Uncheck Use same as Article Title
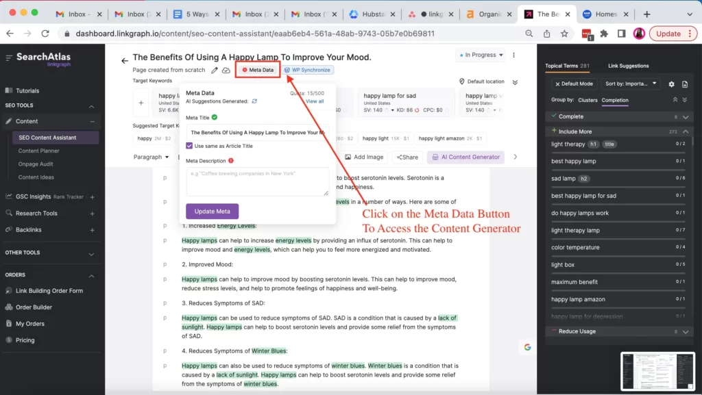This screenshot has width=702, height=395. tap(190, 146)
